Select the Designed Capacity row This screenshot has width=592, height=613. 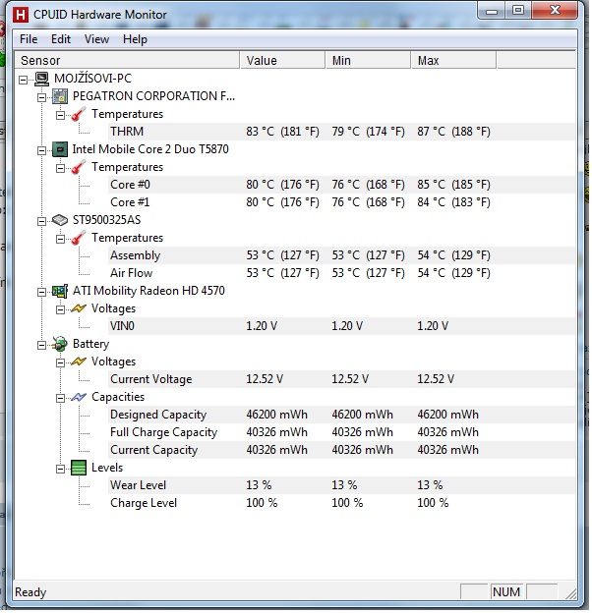[341, 415]
